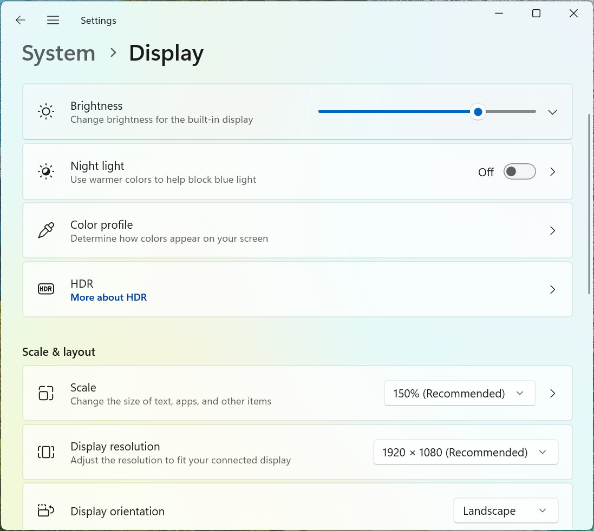Click the Scale icon
This screenshot has width=594, height=531.
[x=46, y=393]
